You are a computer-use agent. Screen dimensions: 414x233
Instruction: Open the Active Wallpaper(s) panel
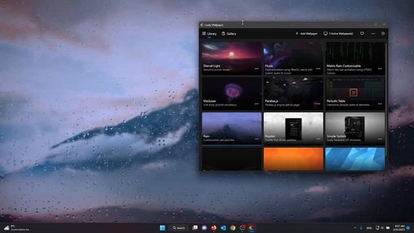338,34
